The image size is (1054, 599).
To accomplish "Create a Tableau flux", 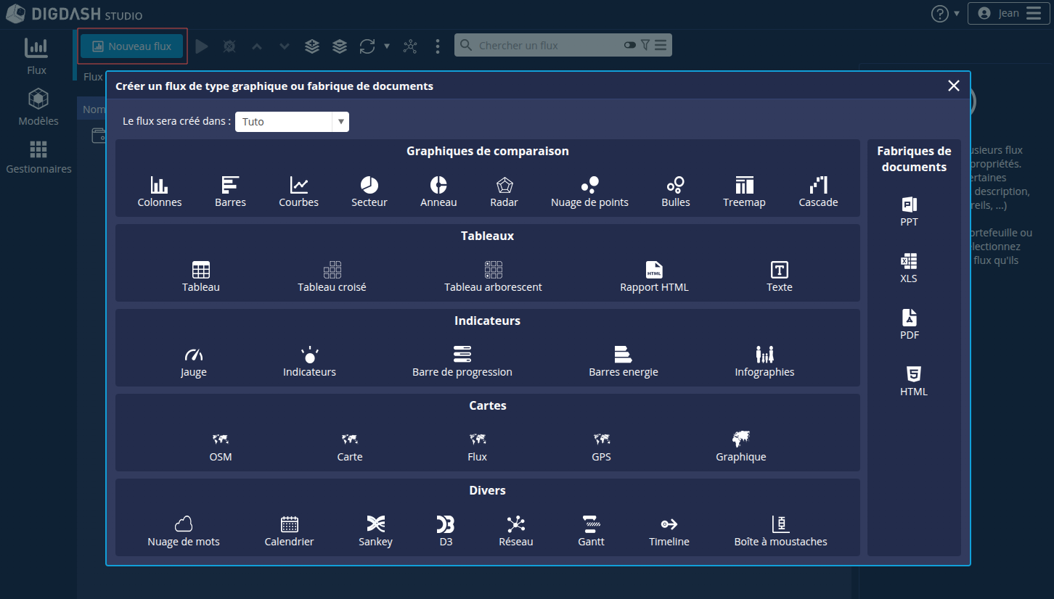I will 201,277.
